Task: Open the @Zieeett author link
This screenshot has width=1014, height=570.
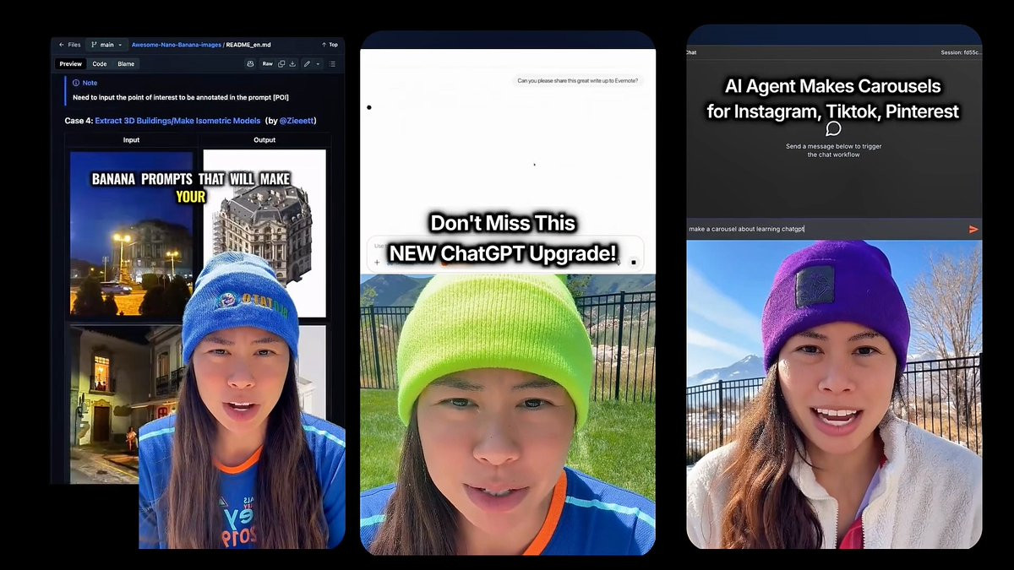Action: pyautogui.click(x=296, y=121)
